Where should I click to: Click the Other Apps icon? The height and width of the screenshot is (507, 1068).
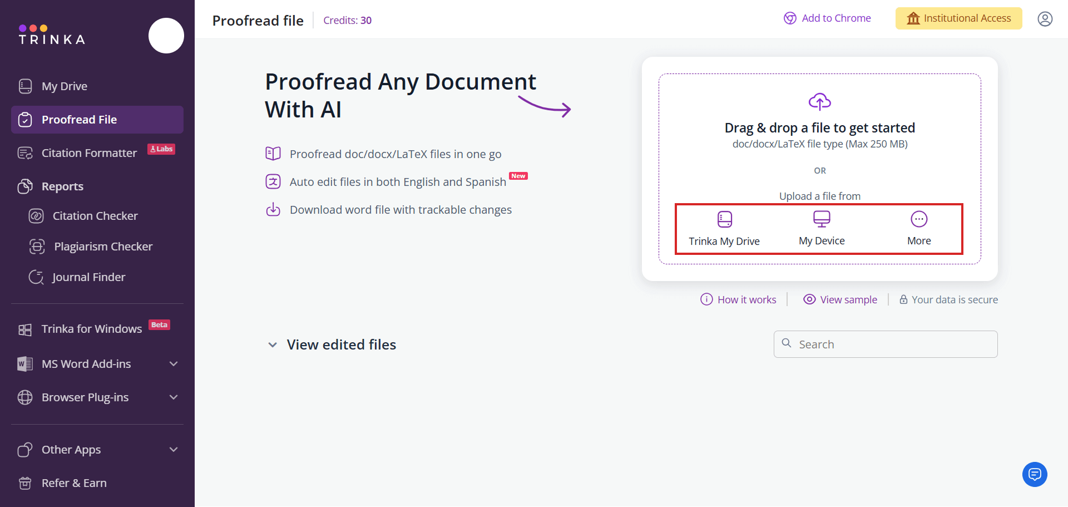tap(25, 450)
